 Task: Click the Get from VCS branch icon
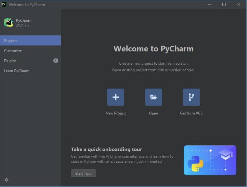(x=191, y=97)
